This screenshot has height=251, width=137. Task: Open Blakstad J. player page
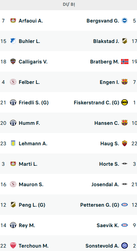[x=106, y=41]
